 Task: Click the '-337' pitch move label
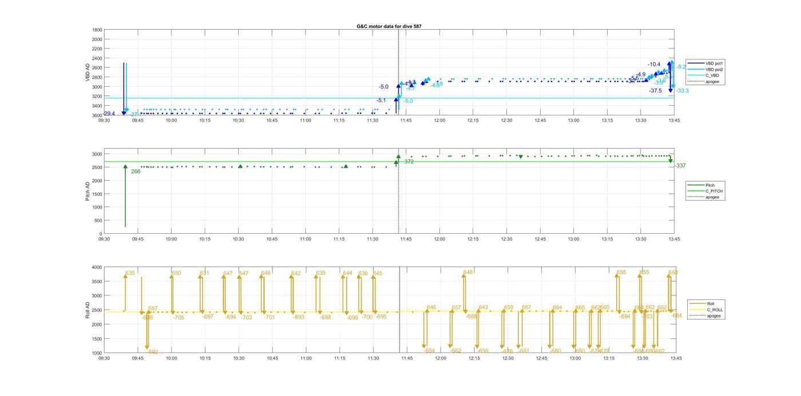[x=680, y=166]
